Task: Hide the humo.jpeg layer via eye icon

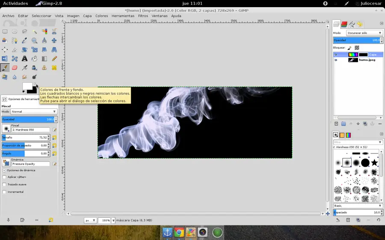Action: [336, 60]
